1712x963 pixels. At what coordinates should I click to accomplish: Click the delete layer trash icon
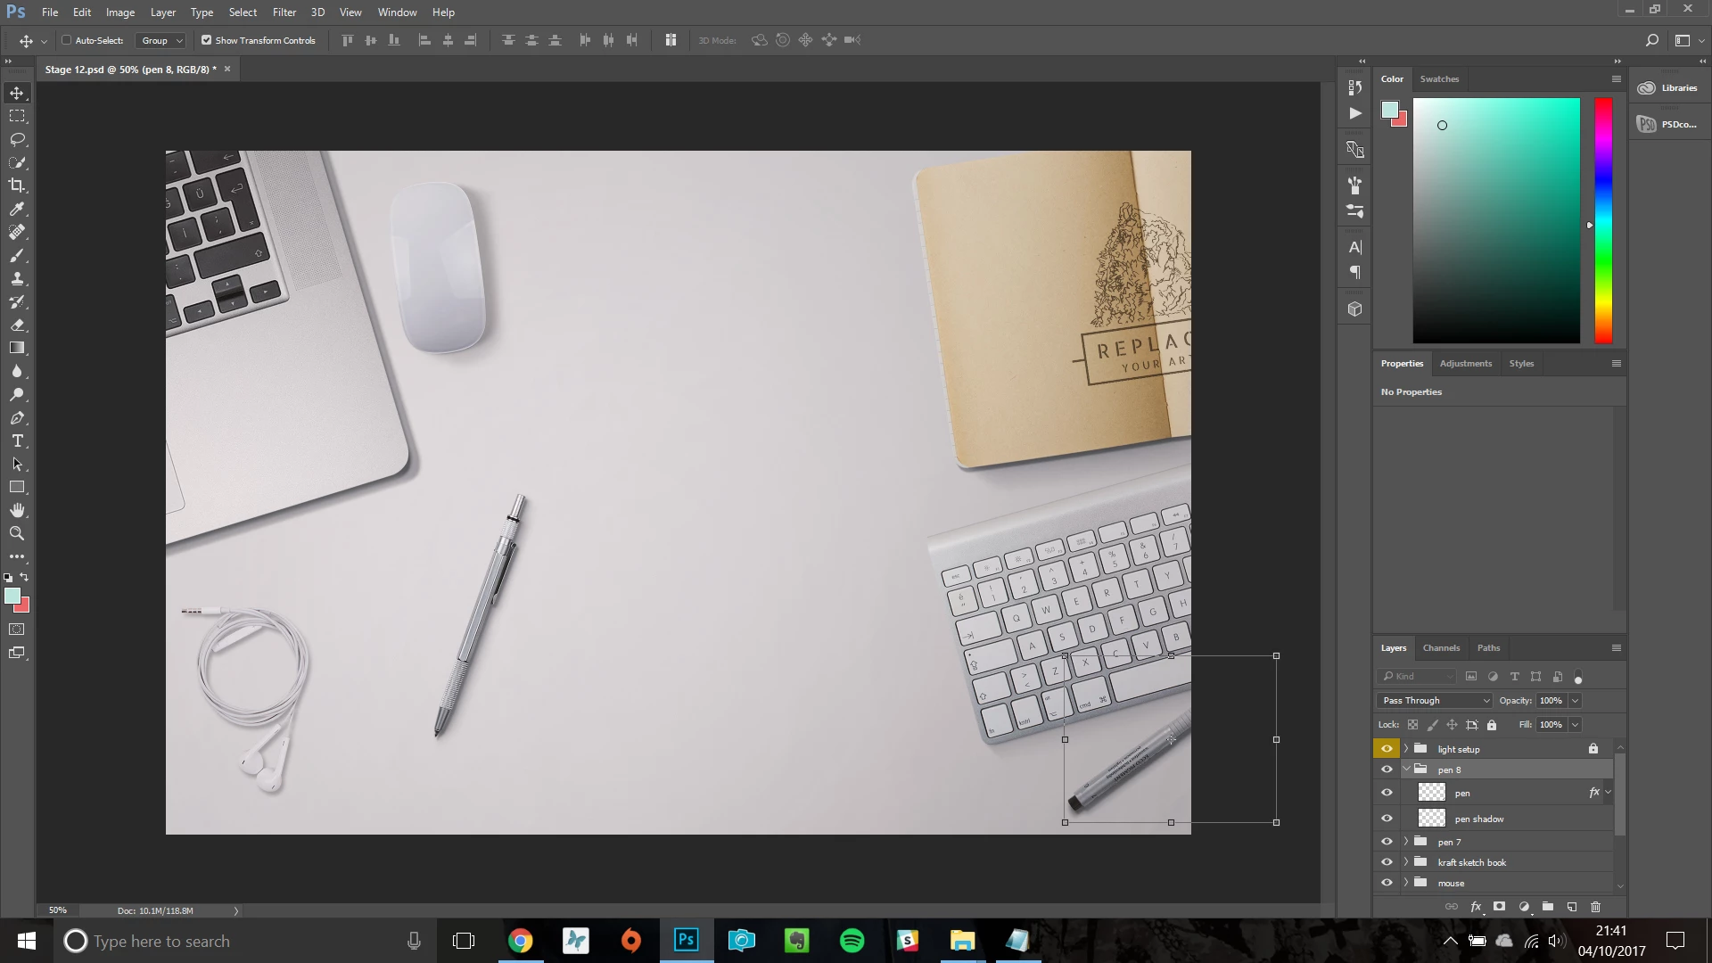(x=1596, y=907)
